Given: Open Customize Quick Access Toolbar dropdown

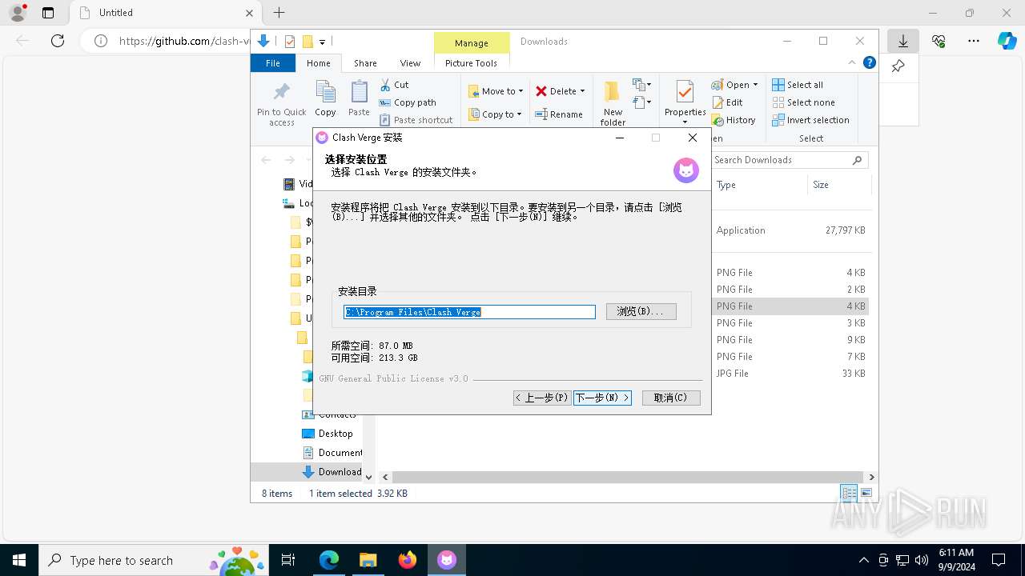Looking at the screenshot, I should [322, 42].
